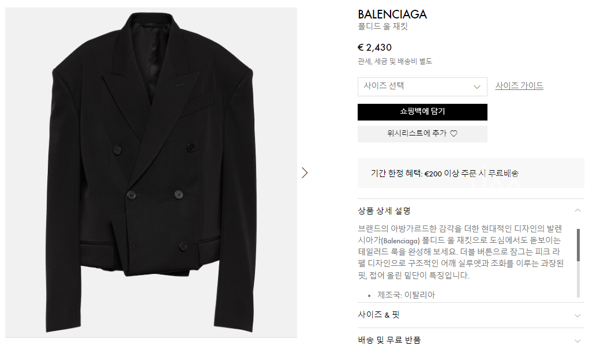
Task: Click the chevron next to 배송 및 무료 반품
Action: 578,340
